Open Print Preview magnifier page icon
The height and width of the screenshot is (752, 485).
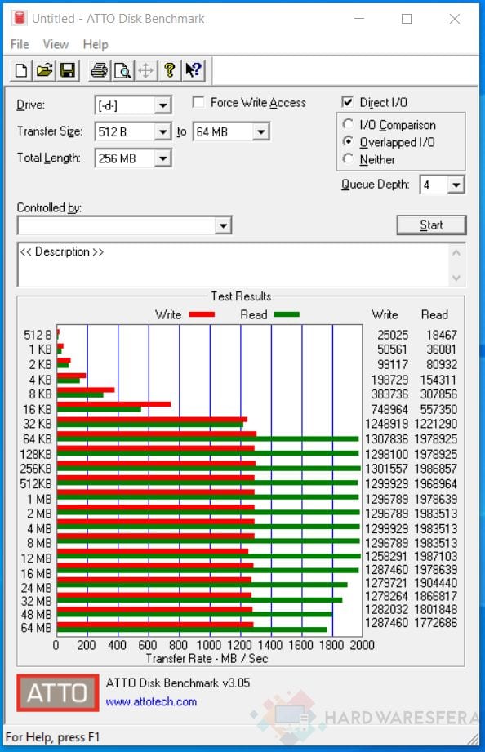tap(122, 70)
